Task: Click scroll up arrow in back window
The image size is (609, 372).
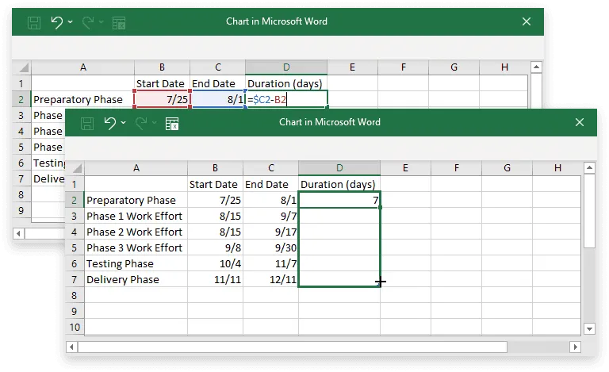Action: coord(536,67)
